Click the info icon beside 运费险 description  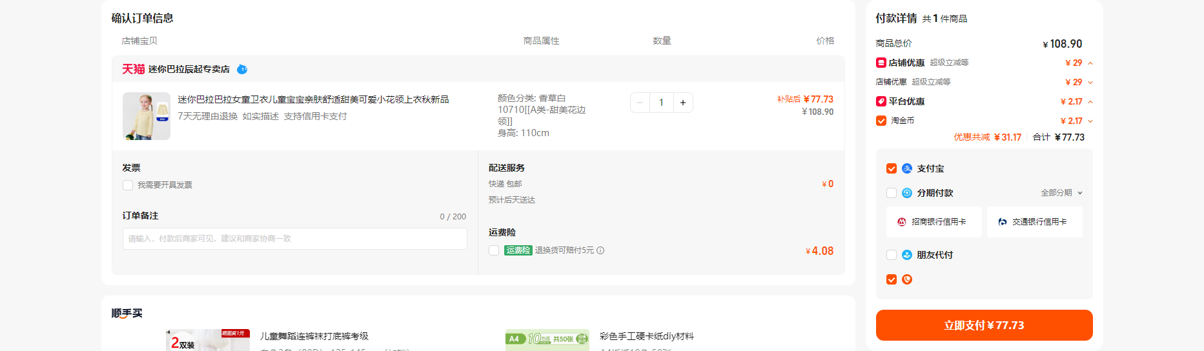click(600, 250)
